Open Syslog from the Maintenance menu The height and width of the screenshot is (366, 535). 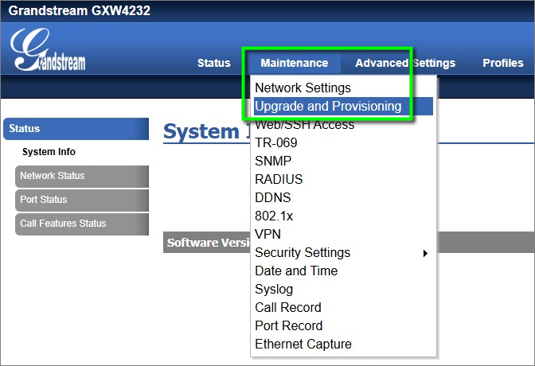point(274,289)
